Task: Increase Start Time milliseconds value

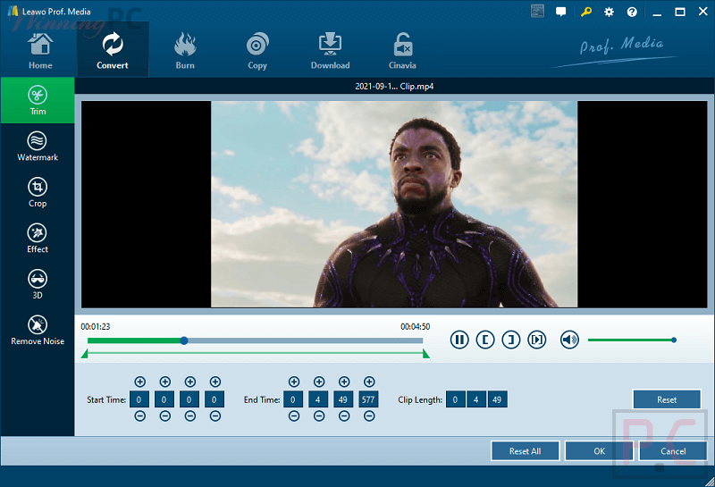Action: click(x=215, y=382)
